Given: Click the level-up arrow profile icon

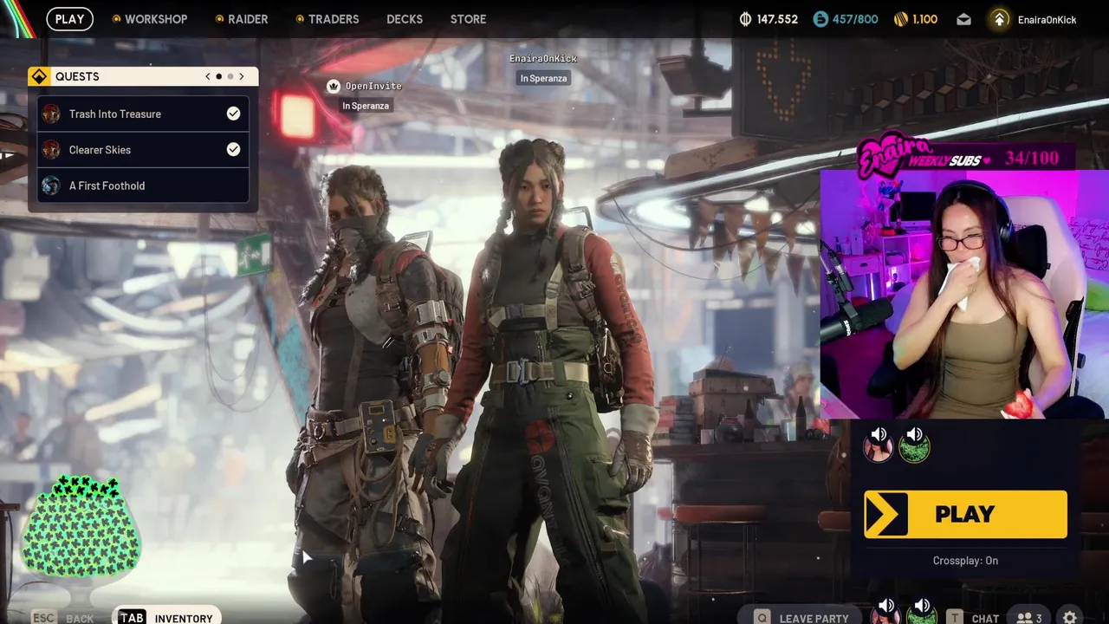Looking at the screenshot, I should (x=1000, y=19).
